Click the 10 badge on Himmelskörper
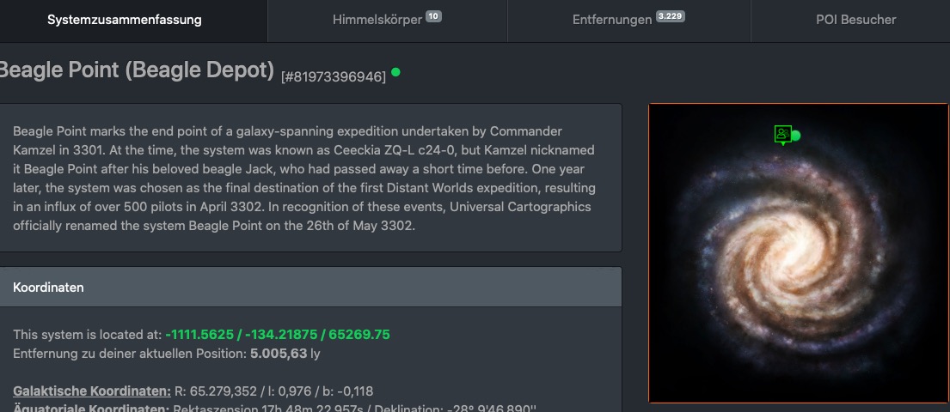 click(434, 16)
